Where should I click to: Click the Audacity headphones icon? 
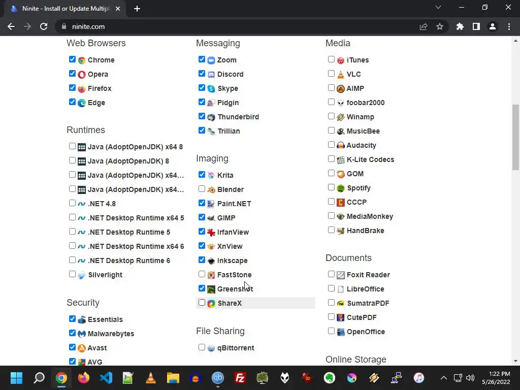[341, 146]
